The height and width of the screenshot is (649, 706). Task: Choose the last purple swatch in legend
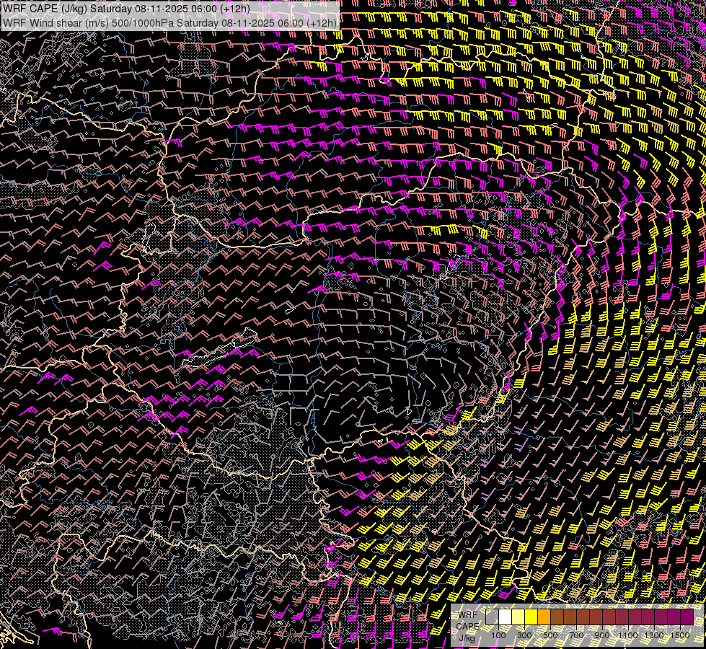(x=687, y=617)
